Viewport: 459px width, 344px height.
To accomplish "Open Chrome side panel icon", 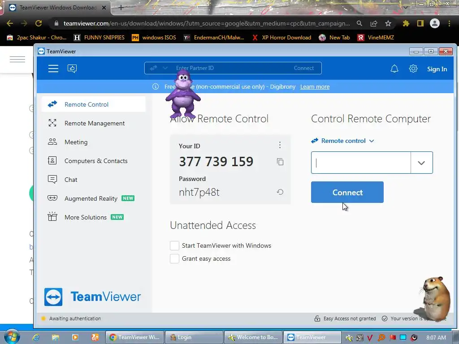I will (420, 23).
